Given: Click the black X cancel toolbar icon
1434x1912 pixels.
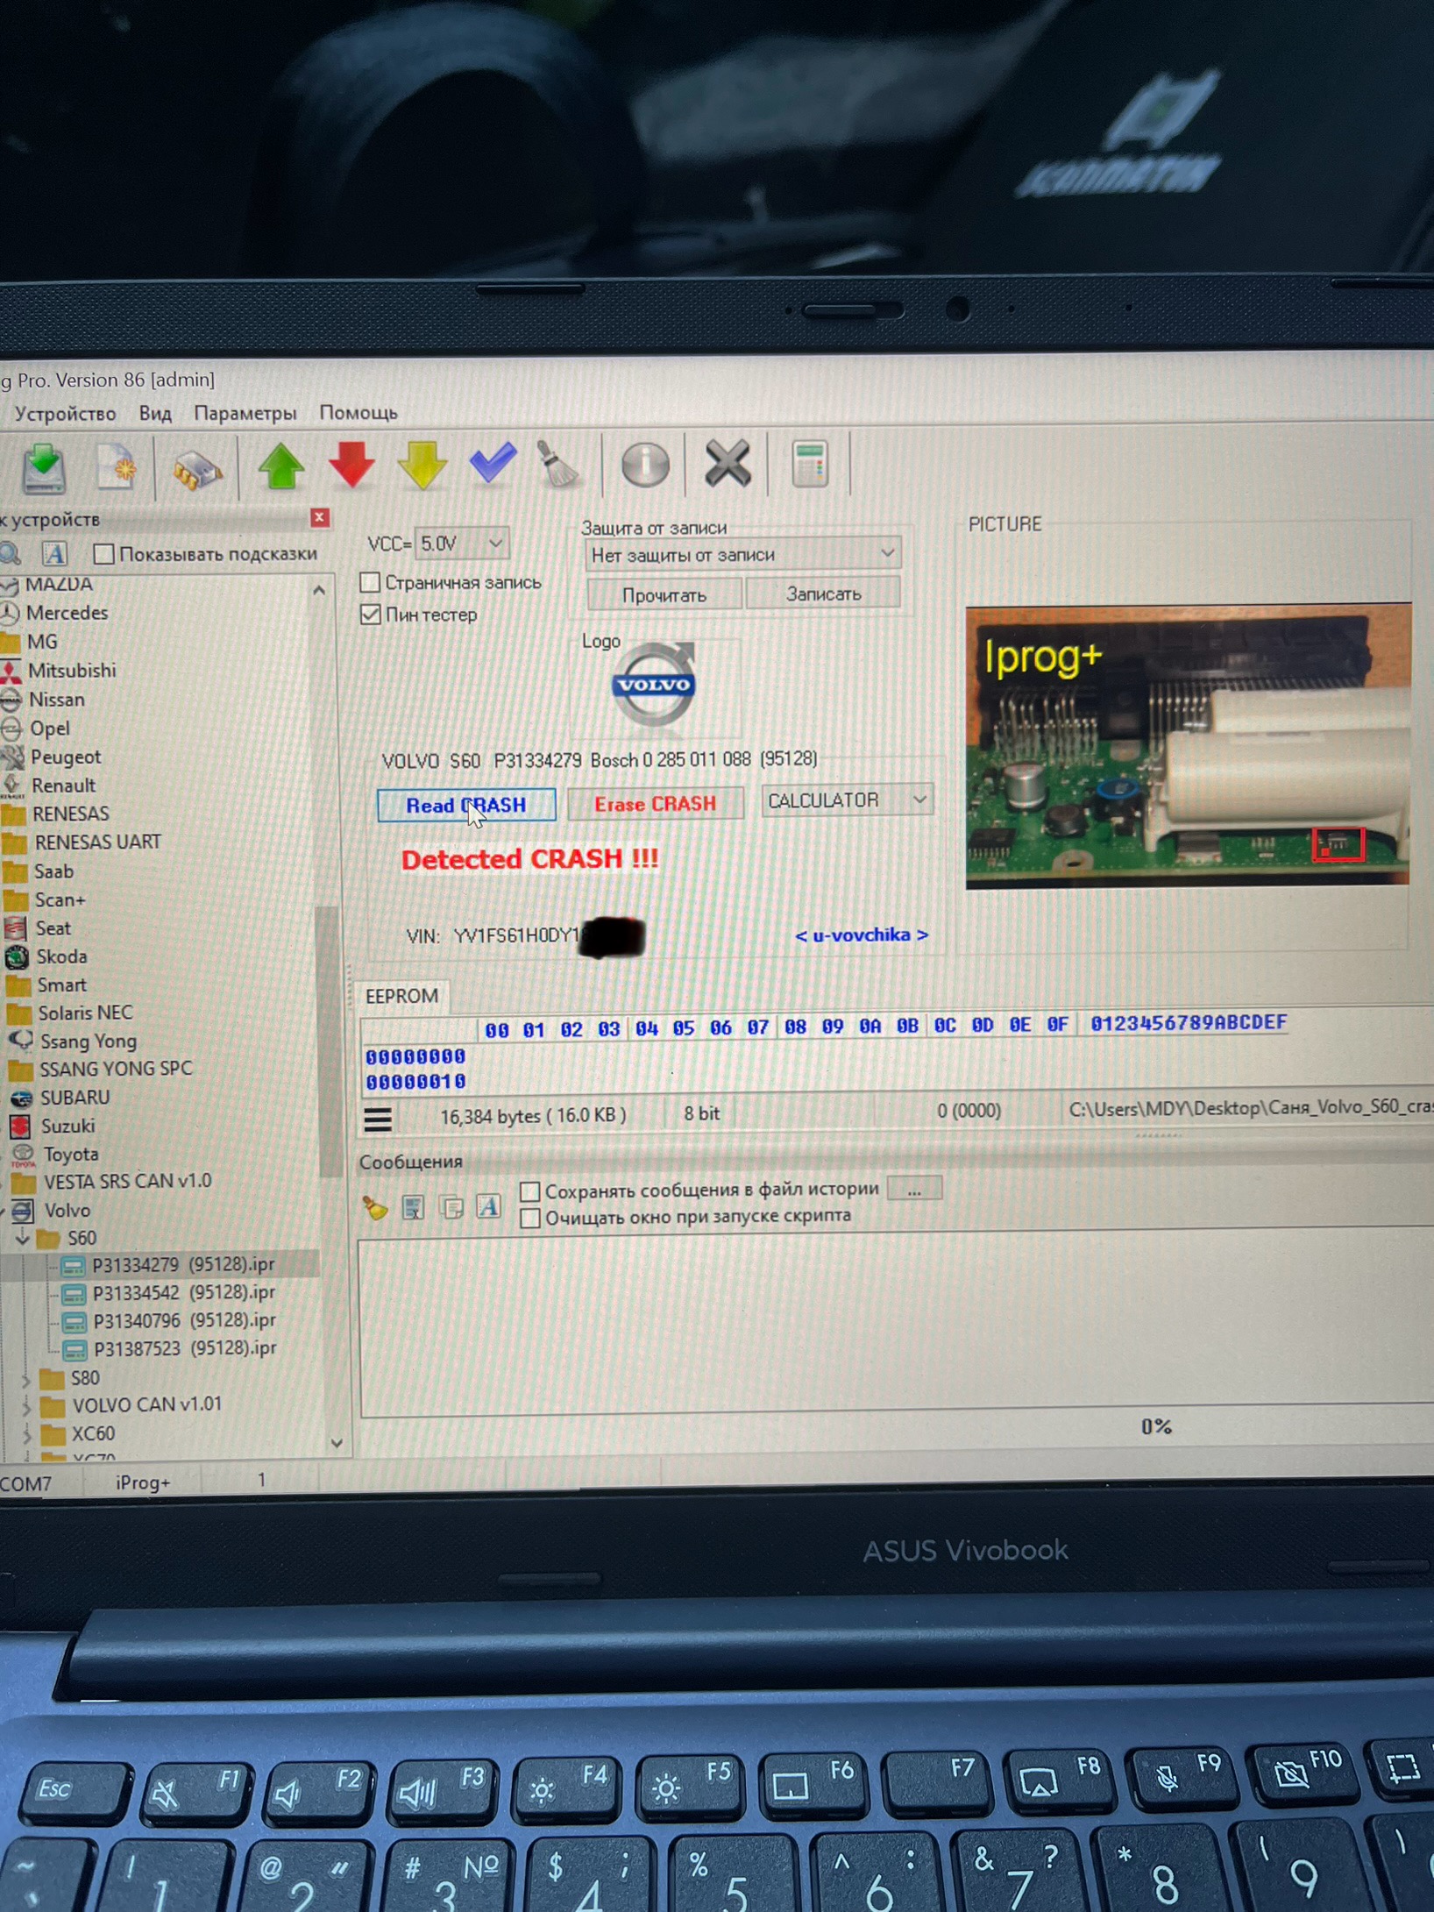Looking at the screenshot, I should coord(728,463).
